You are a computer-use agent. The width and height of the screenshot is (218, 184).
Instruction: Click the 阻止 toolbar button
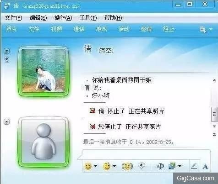(169, 29)
